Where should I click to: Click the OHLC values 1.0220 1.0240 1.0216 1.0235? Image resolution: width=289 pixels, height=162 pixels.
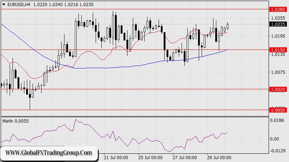63,5
